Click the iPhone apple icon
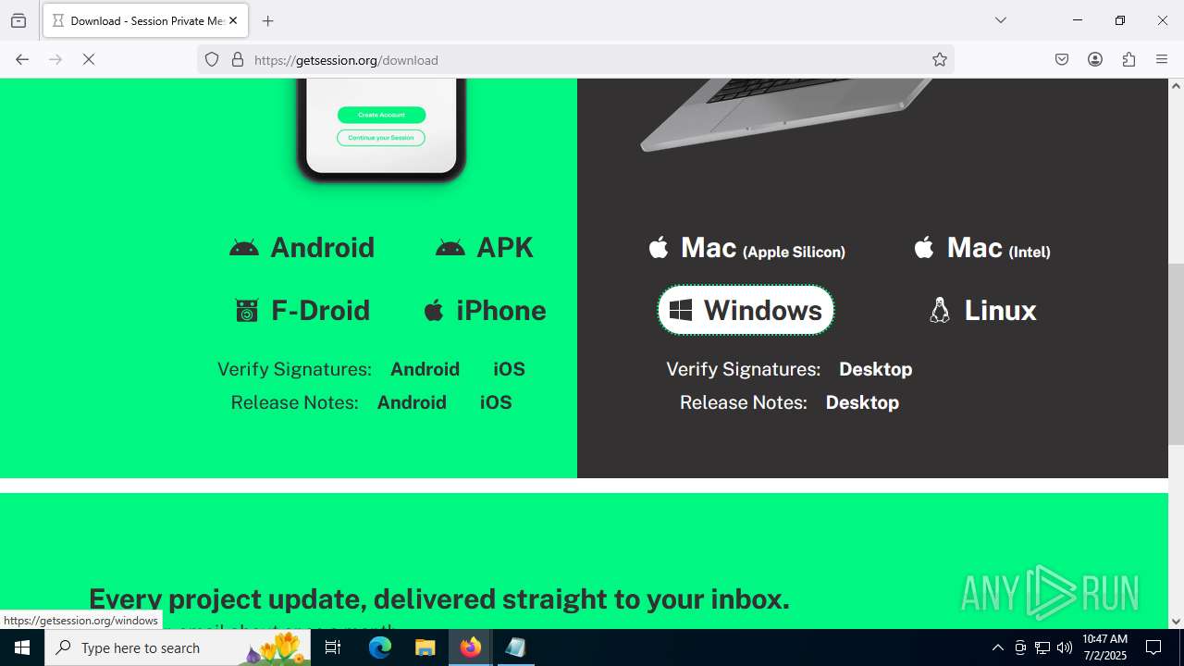 point(433,310)
